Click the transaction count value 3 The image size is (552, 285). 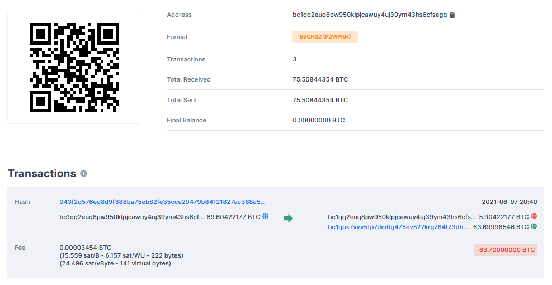(295, 59)
